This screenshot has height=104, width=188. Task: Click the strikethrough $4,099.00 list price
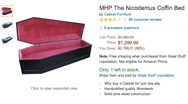(126, 37)
